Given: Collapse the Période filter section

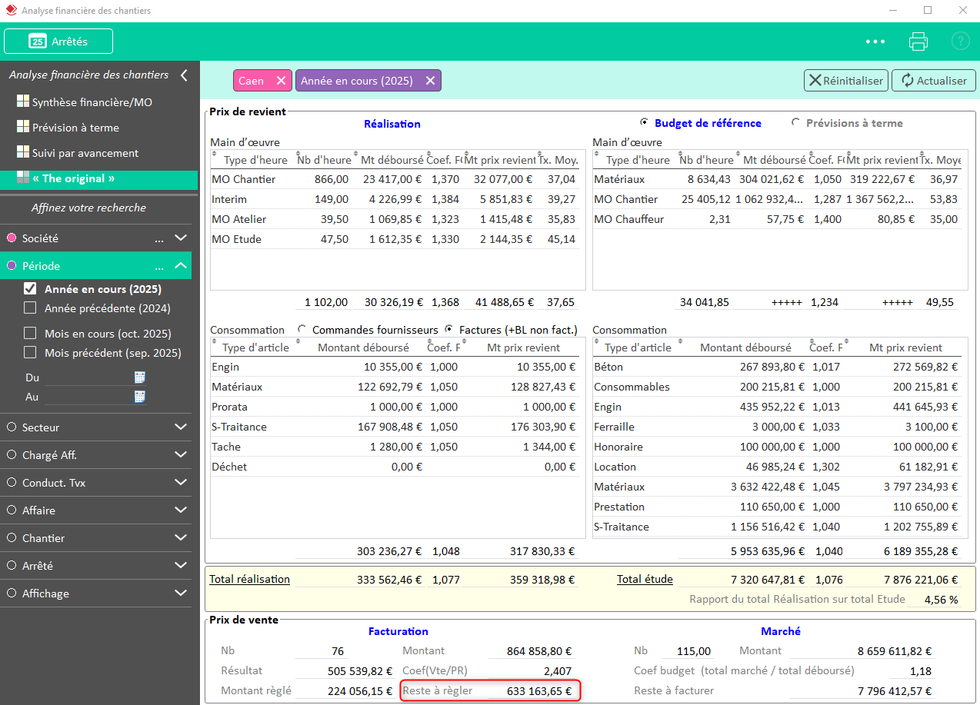Looking at the screenshot, I should point(180,265).
